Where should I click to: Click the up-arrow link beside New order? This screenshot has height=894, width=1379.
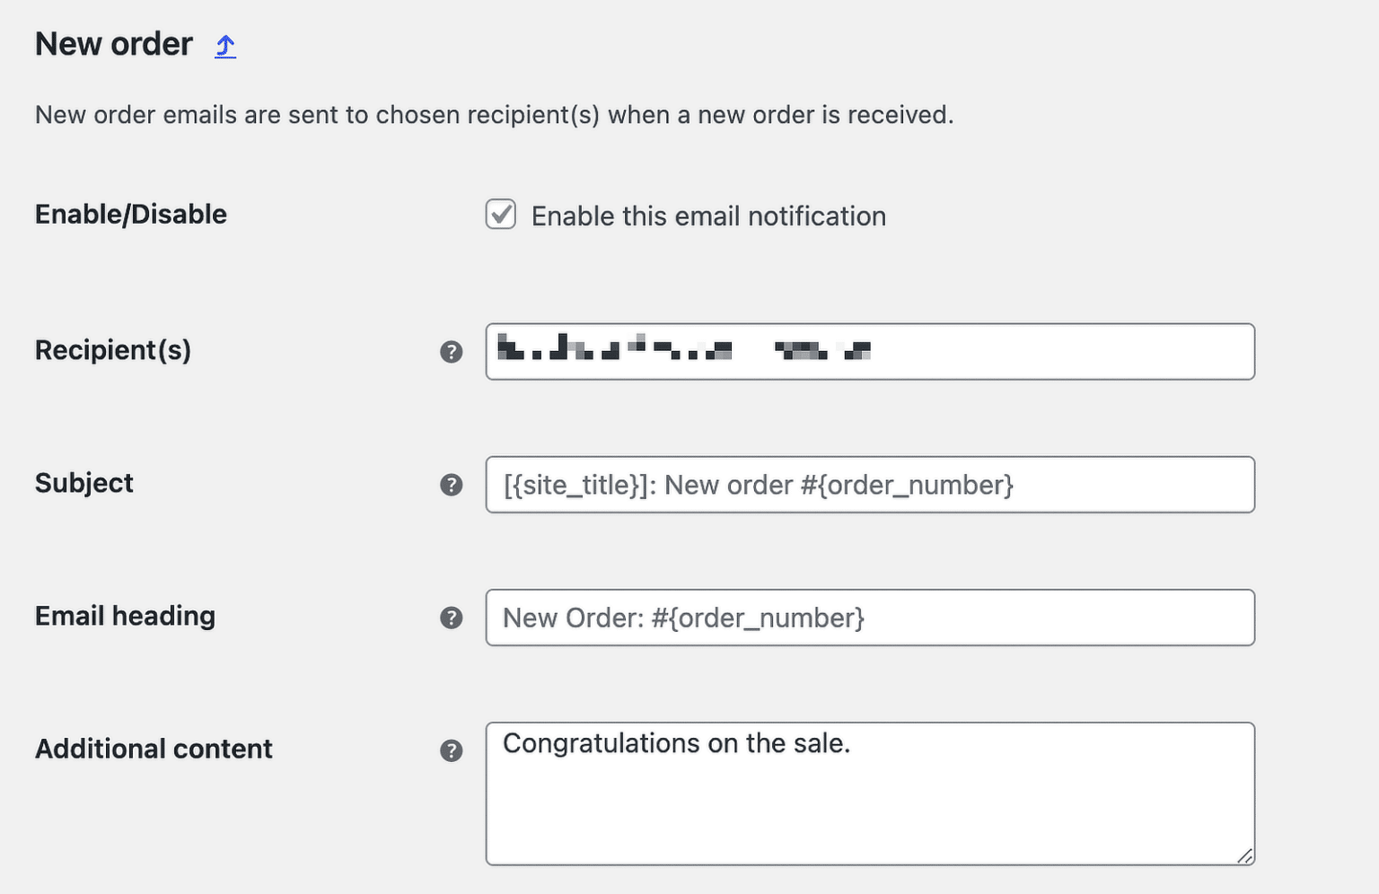(x=224, y=47)
